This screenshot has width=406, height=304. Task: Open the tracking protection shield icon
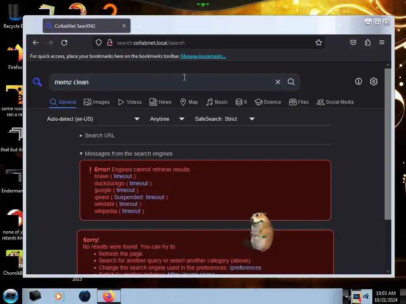coord(99,43)
